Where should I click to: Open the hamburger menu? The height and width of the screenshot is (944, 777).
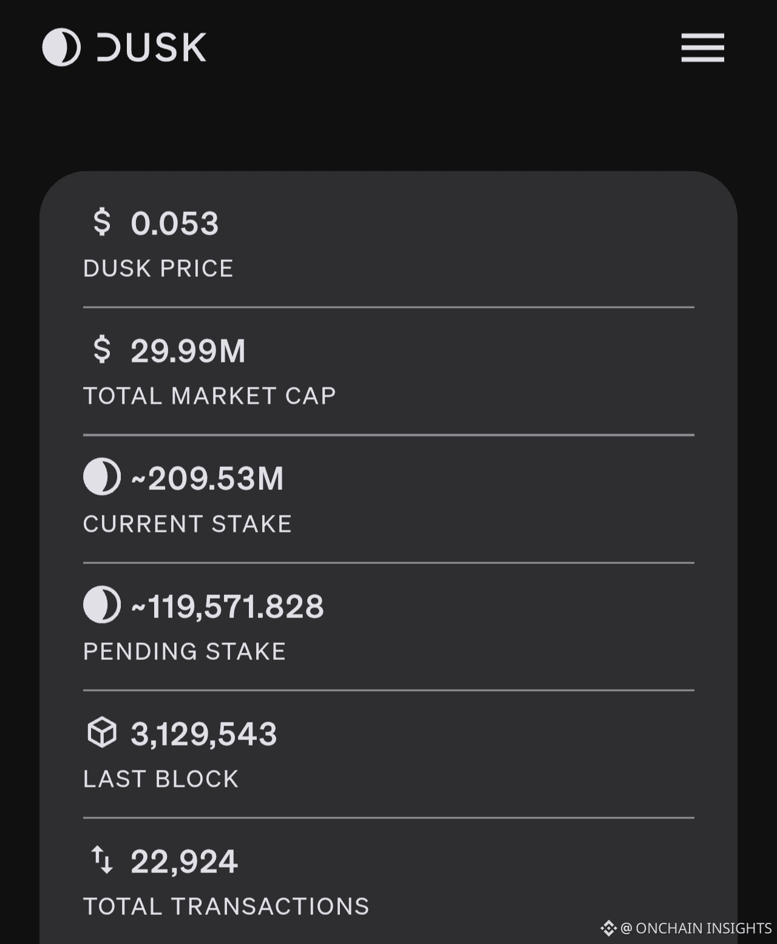(702, 48)
